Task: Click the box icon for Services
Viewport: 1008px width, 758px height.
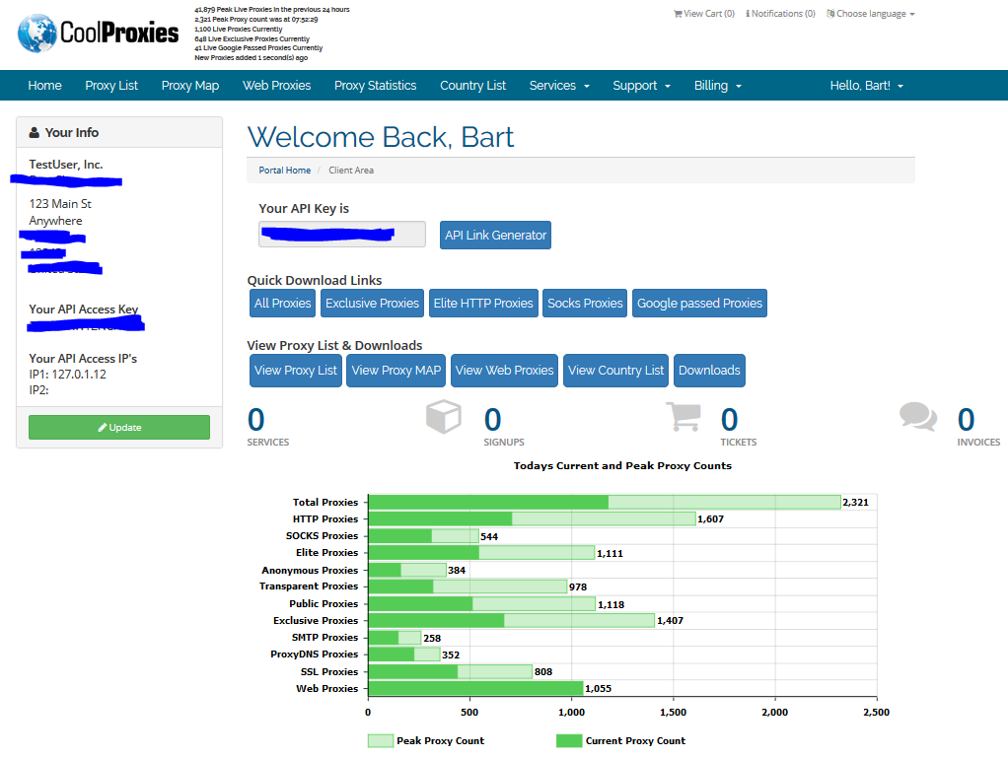Action: 444,417
